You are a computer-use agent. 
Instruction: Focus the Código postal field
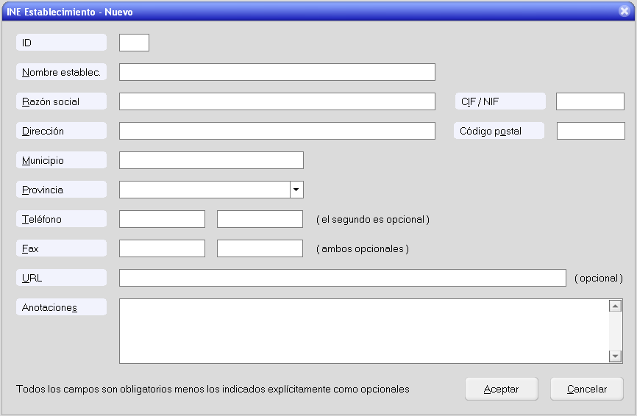[590, 131]
